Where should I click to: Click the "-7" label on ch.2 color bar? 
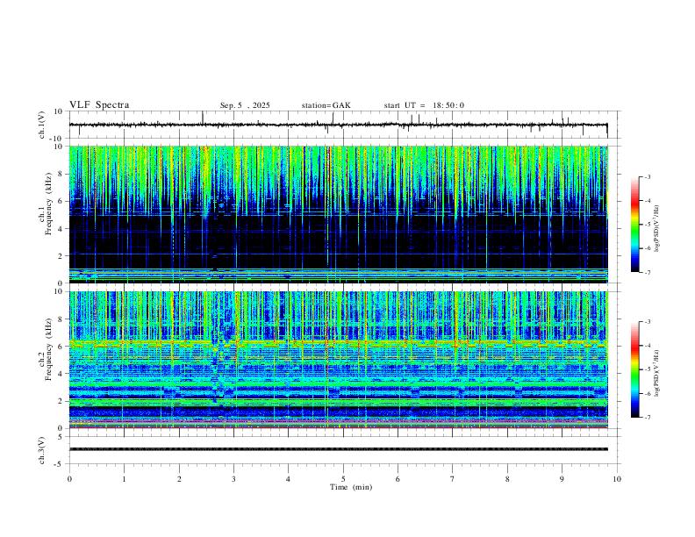[x=647, y=418]
